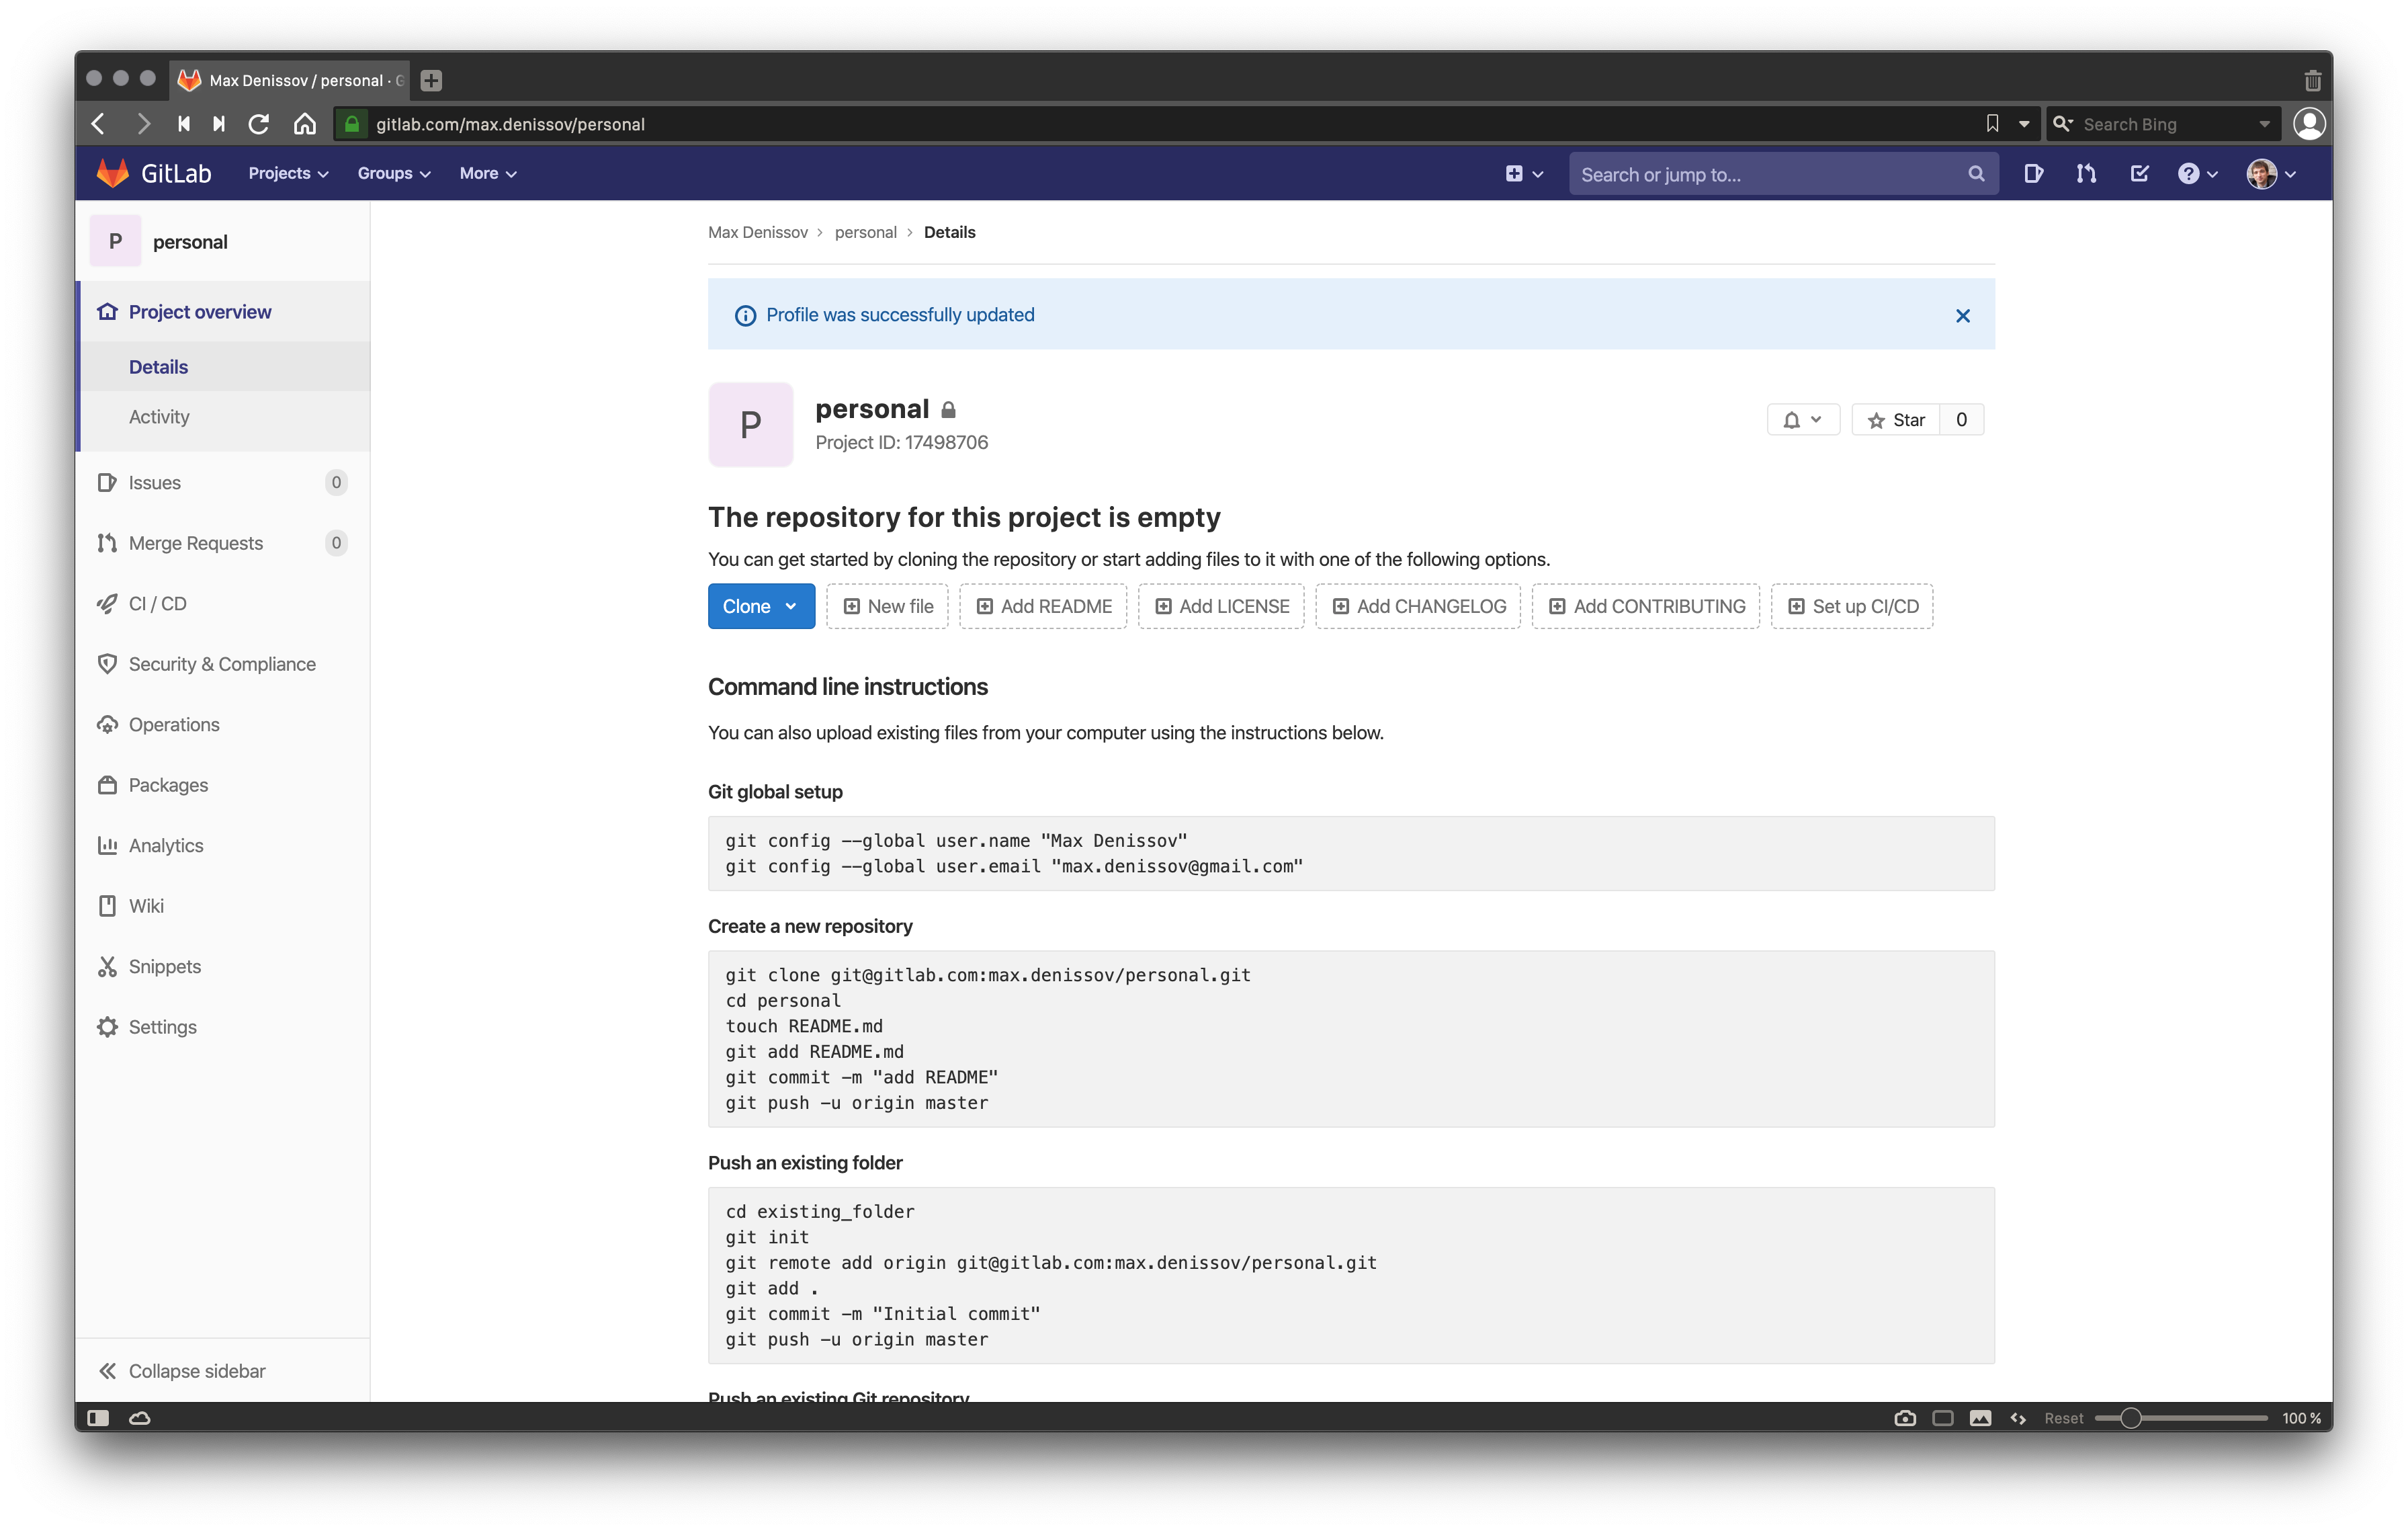Click the search magnifier icon in GitLab search

click(1976, 174)
